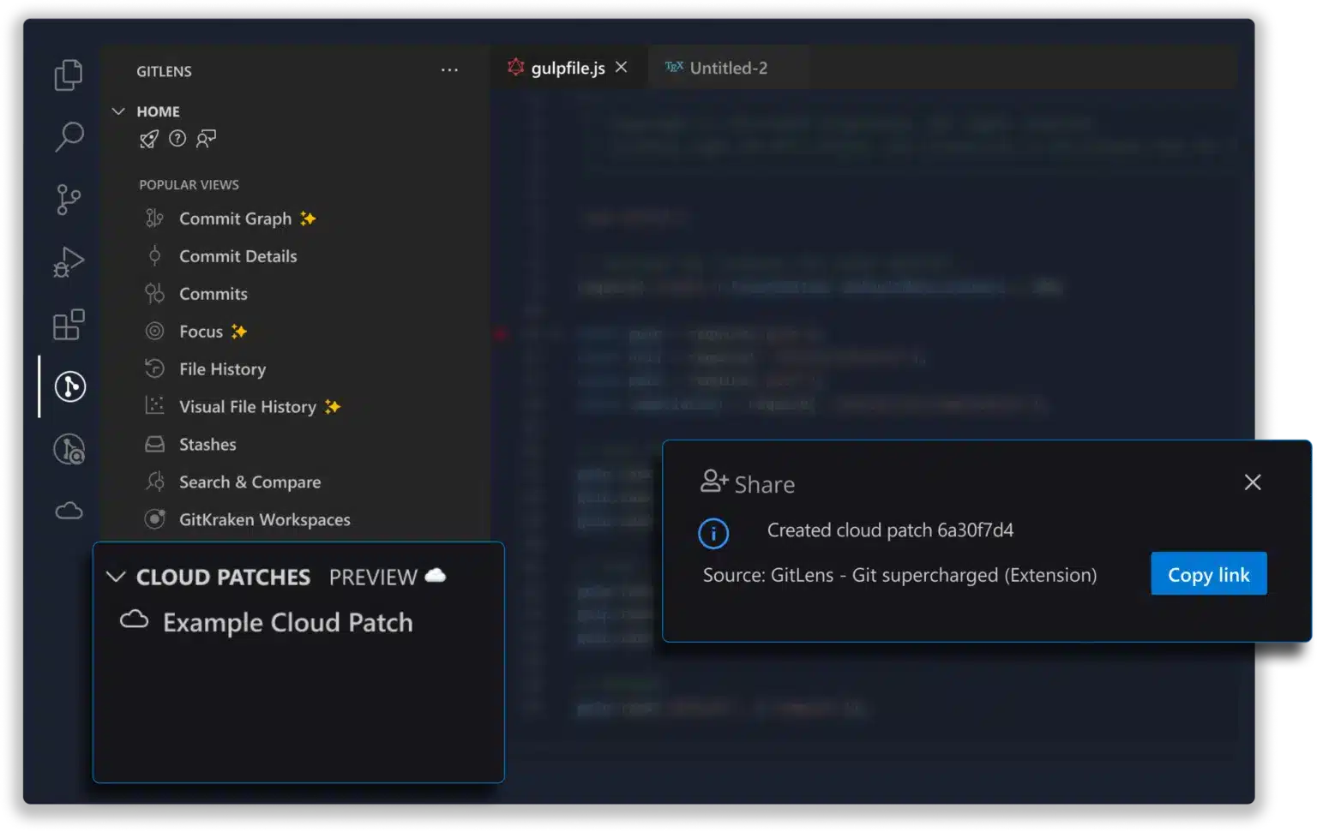Viewport: 1317px width, 832px height.
Task: Click the Focus target icon
Action: click(154, 331)
